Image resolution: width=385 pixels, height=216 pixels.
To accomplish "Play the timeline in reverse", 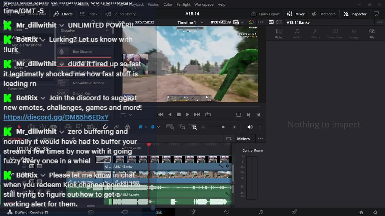I will [170, 115].
